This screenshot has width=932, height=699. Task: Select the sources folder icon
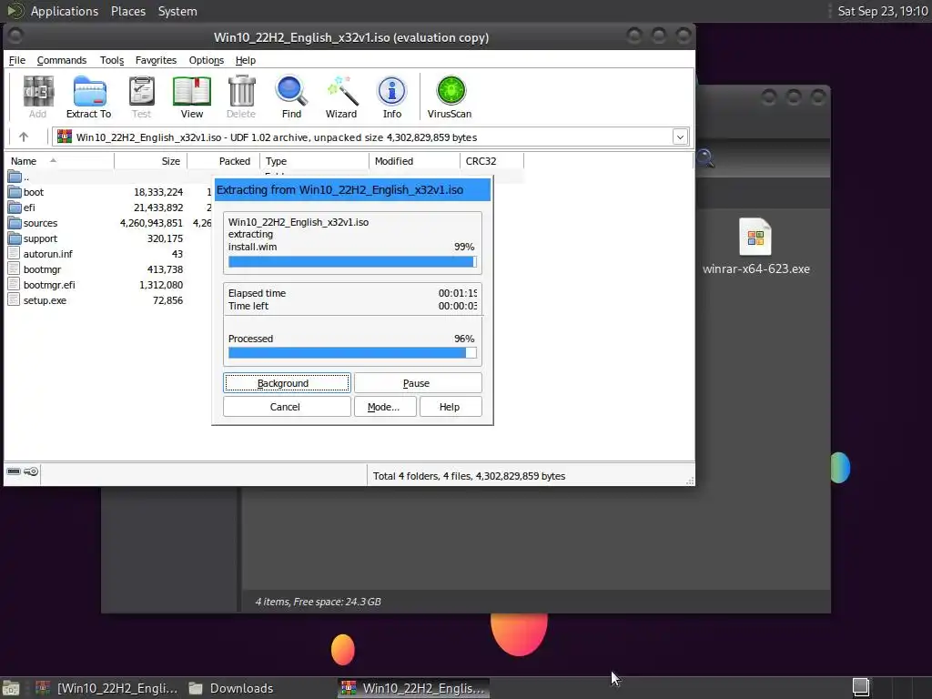[15, 223]
